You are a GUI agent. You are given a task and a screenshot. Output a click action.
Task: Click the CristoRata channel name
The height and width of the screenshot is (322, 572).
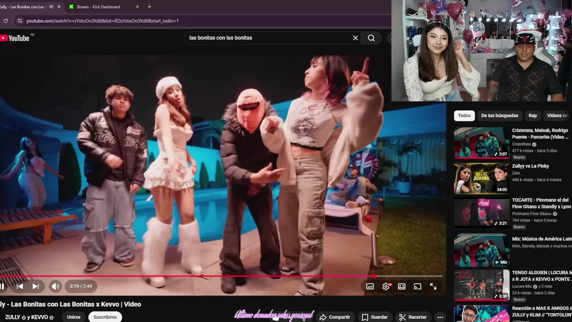pyautogui.click(x=522, y=144)
